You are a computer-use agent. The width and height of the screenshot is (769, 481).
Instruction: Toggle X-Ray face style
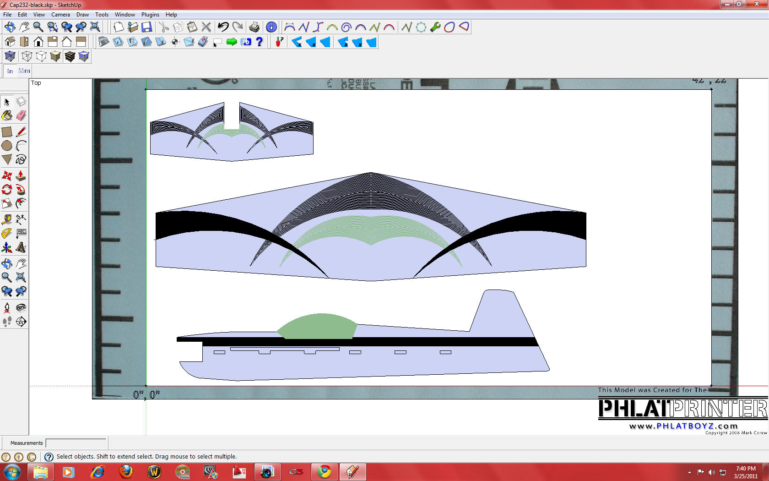pyautogui.click(x=10, y=56)
